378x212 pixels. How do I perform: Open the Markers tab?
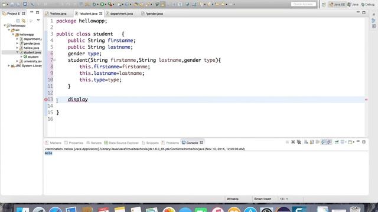tap(53, 143)
